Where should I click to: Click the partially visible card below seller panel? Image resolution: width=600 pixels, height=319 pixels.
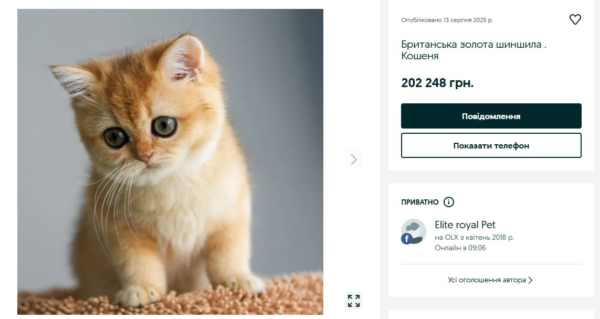point(491,314)
